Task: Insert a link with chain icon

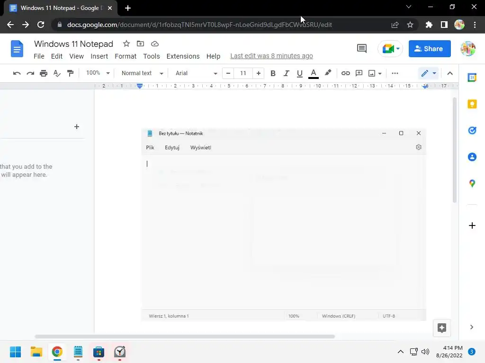Action: coord(345,73)
